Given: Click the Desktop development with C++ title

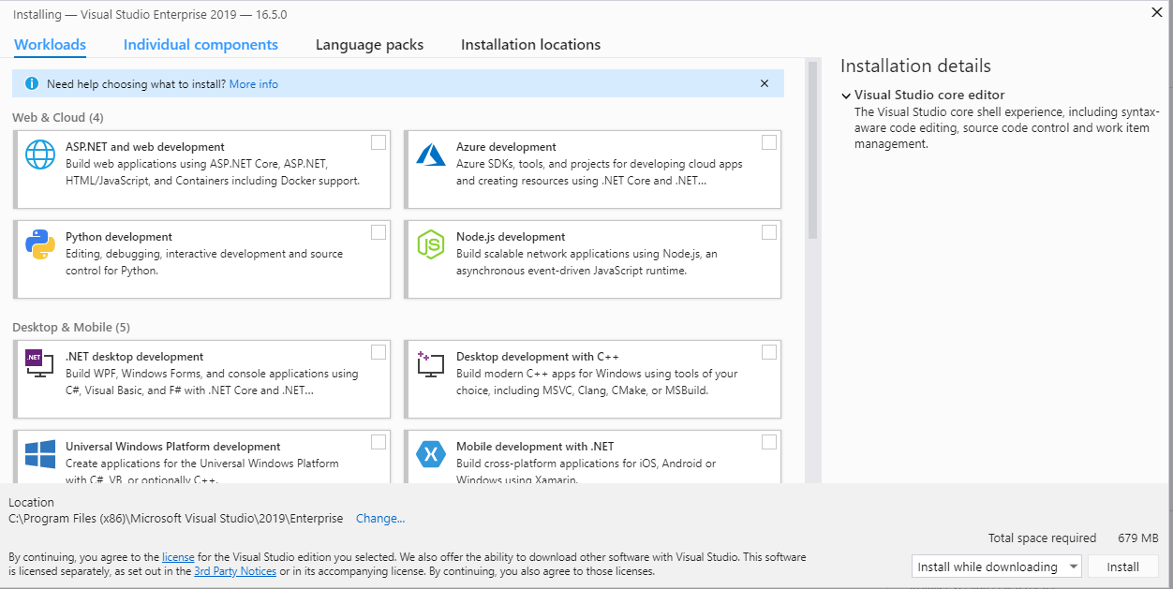Looking at the screenshot, I should coord(537,357).
